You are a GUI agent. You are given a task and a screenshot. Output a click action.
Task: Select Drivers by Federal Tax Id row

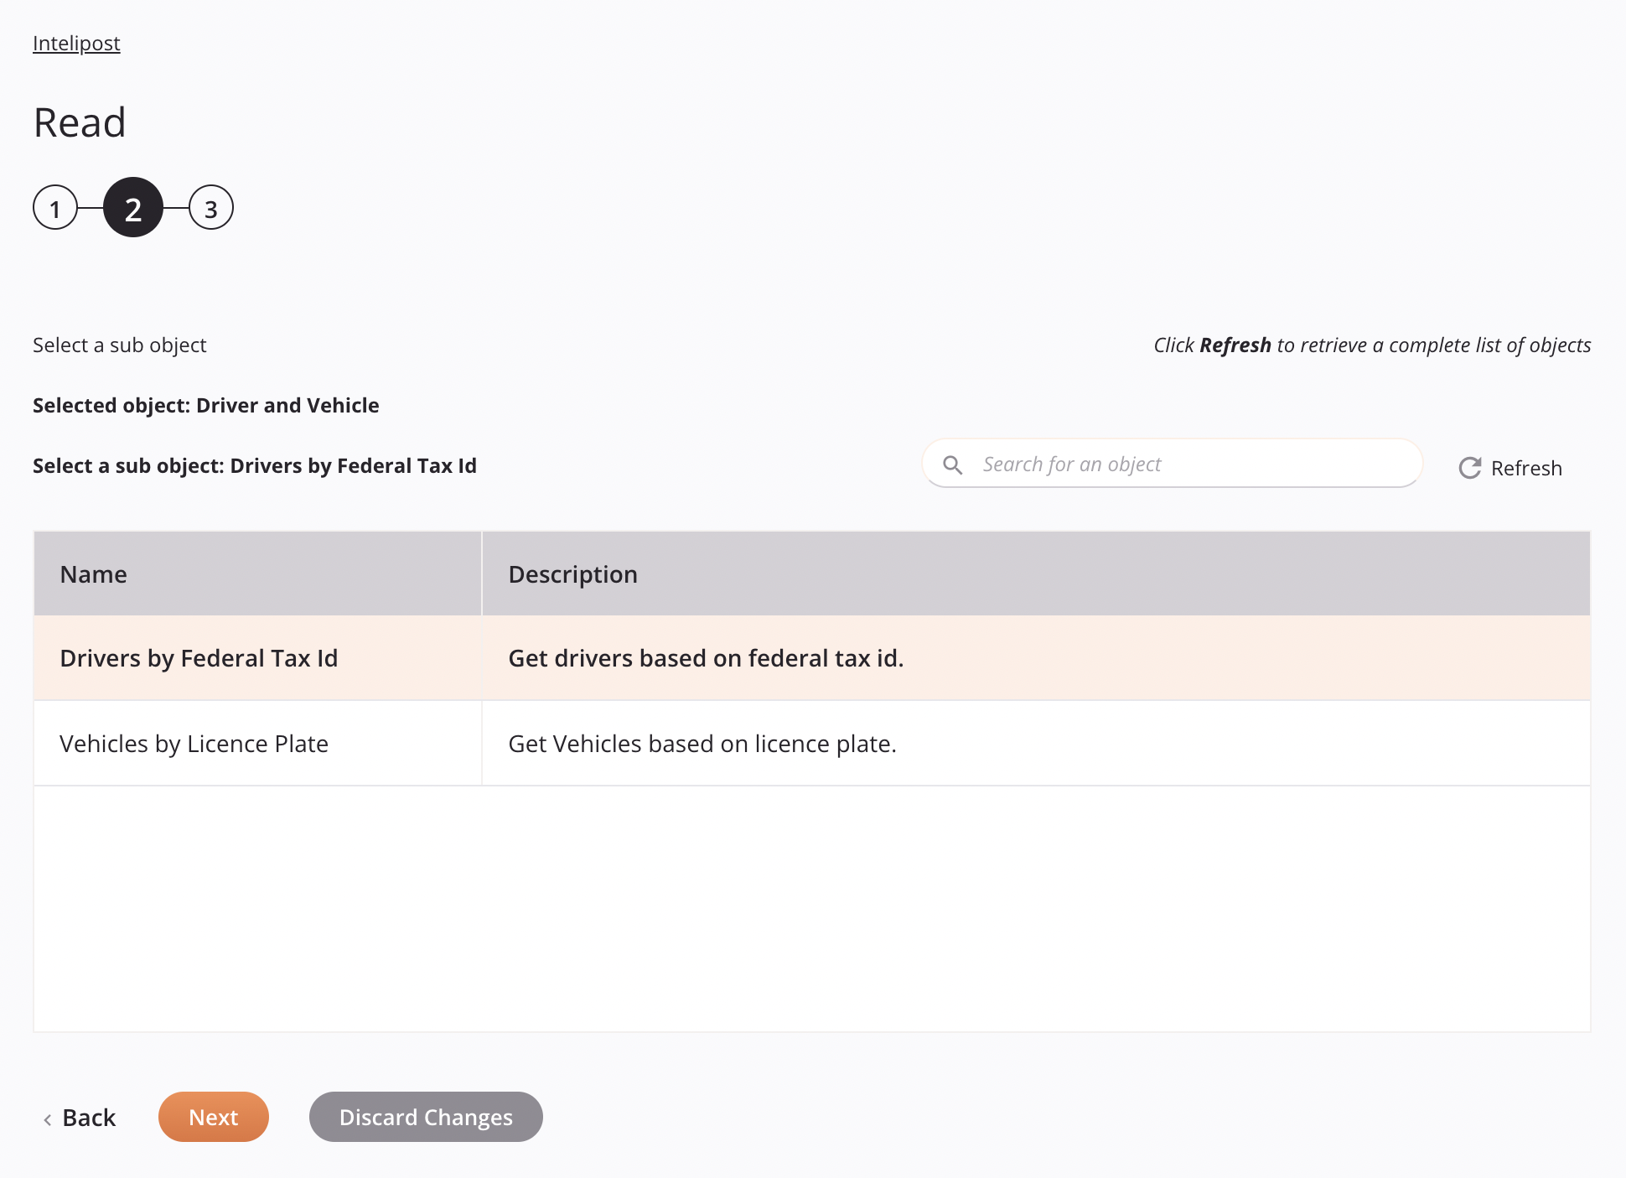pyautogui.click(x=811, y=658)
